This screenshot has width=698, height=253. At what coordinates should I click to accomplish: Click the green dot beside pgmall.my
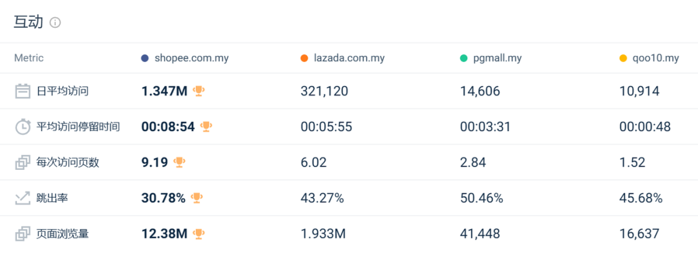(x=463, y=58)
